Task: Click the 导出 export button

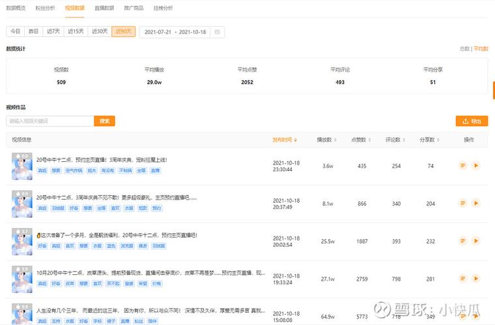Action: 472,121
